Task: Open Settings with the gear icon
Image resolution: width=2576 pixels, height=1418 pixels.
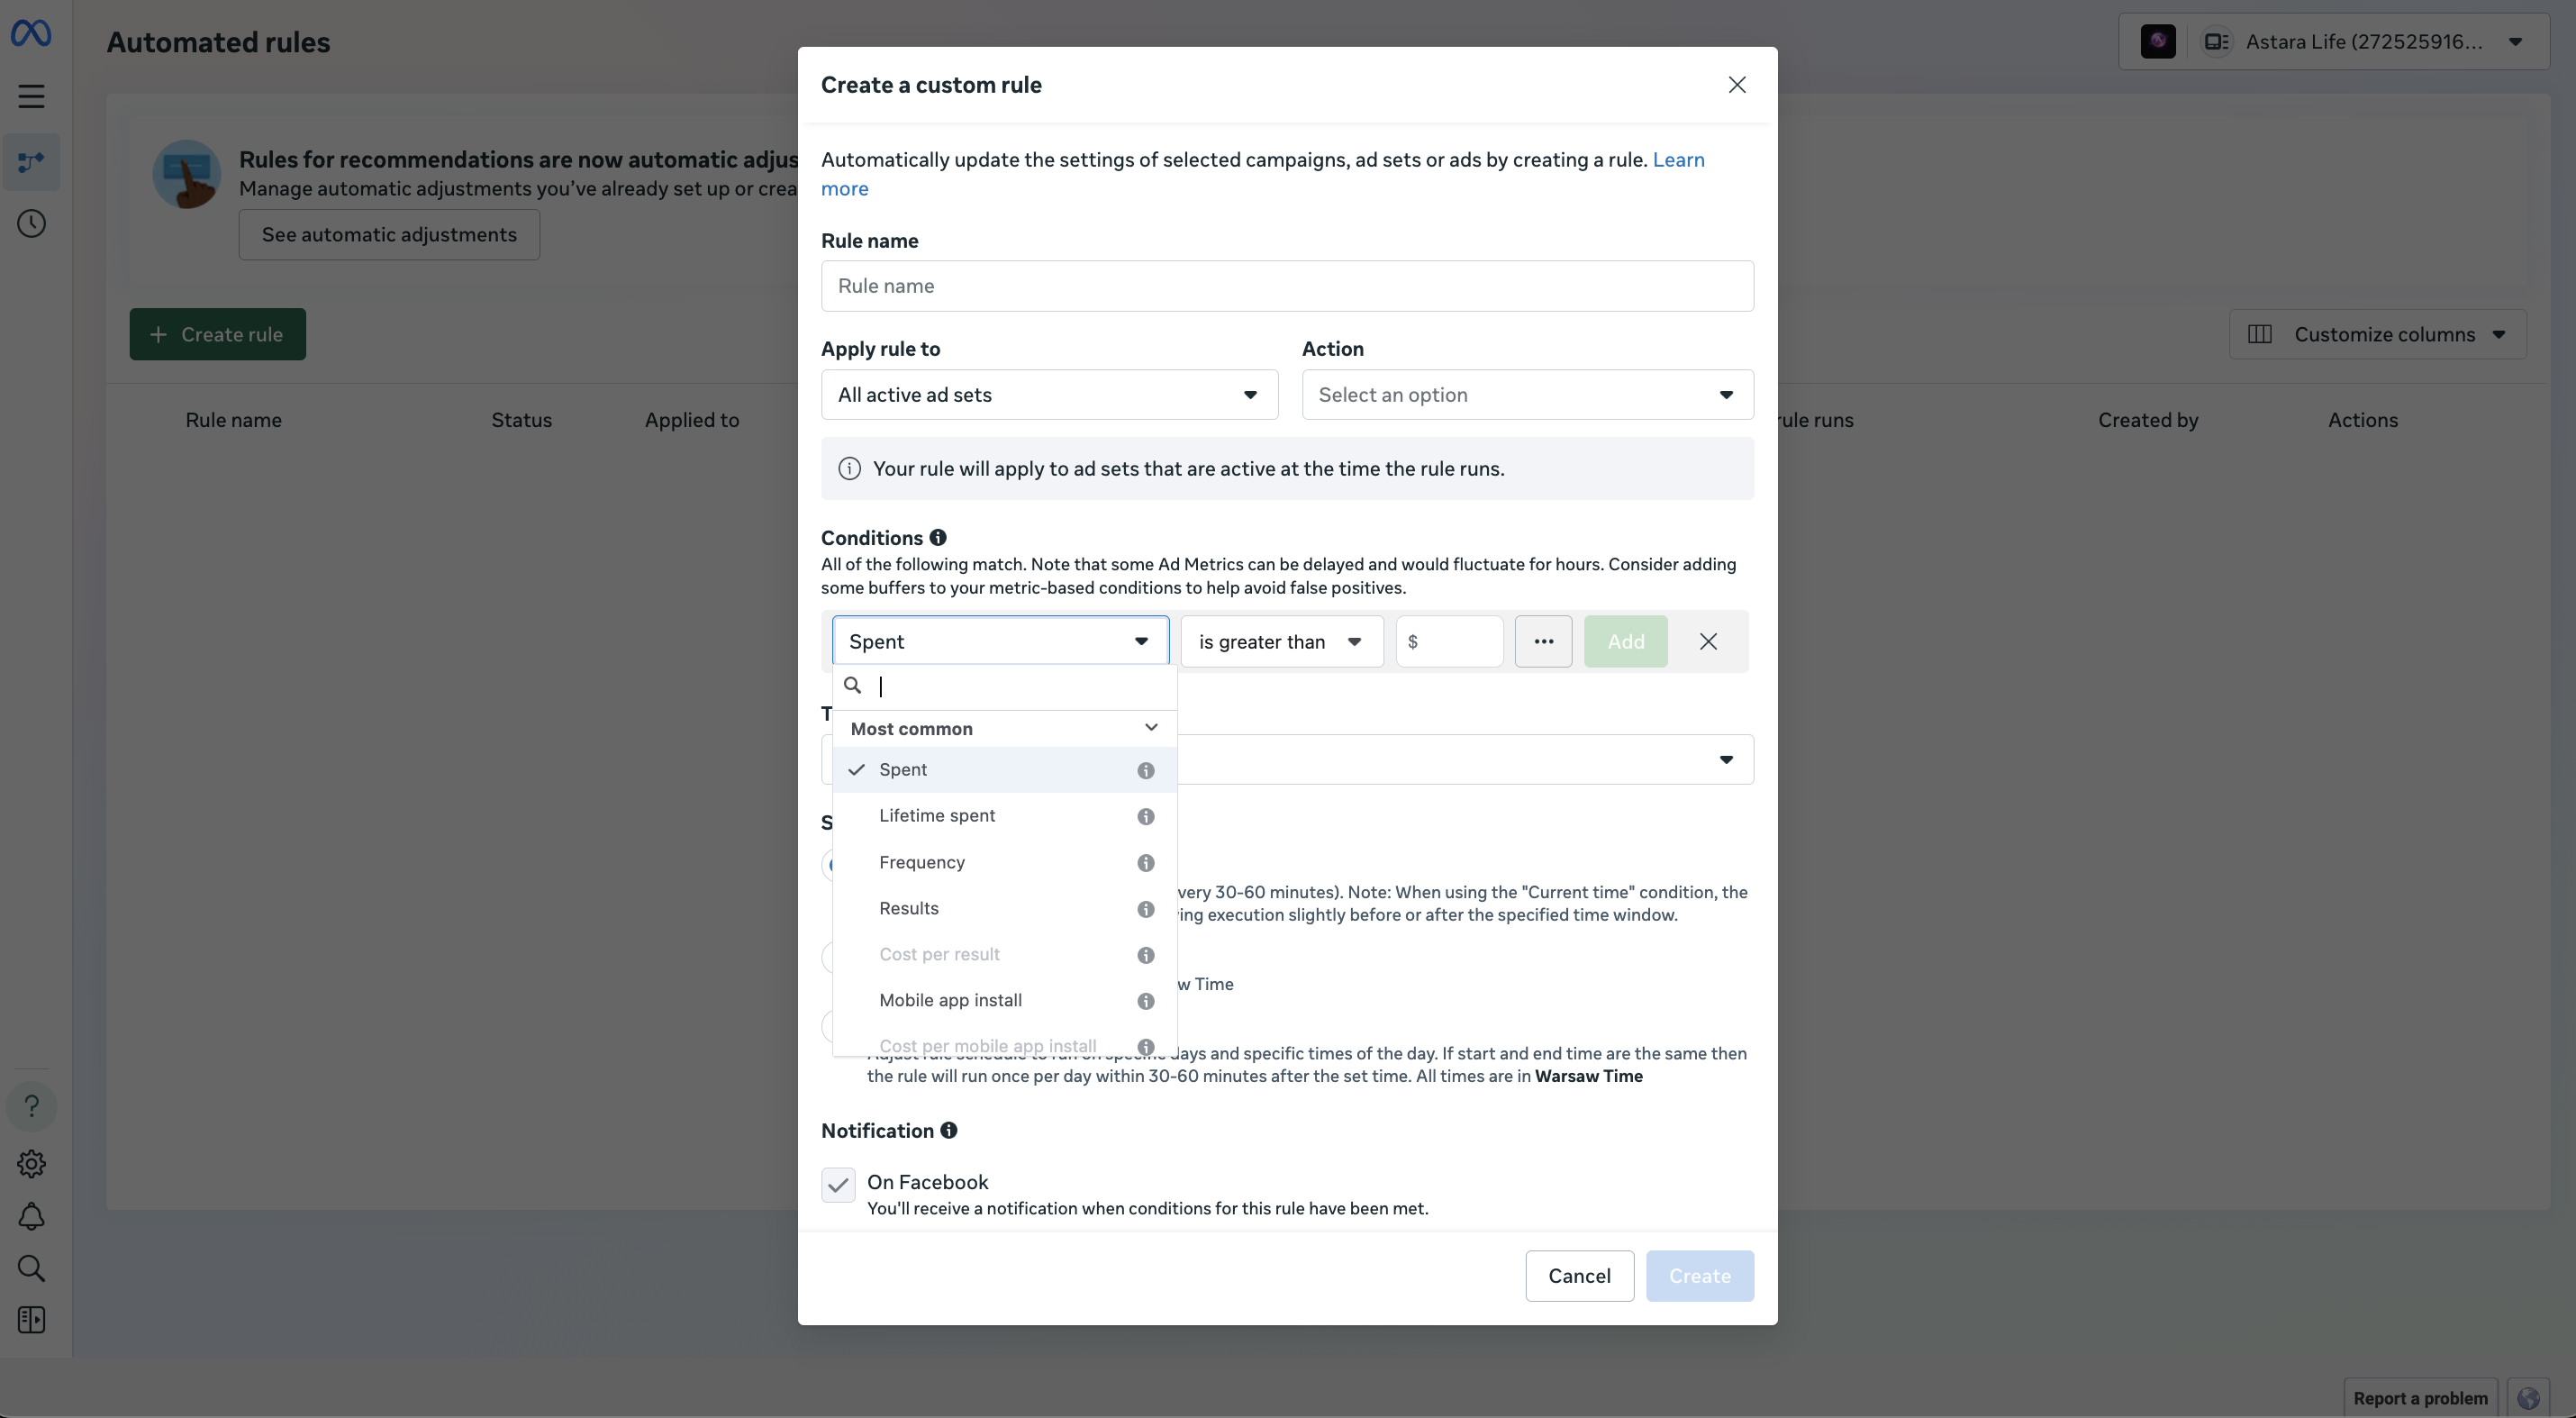Action: point(31,1163)
